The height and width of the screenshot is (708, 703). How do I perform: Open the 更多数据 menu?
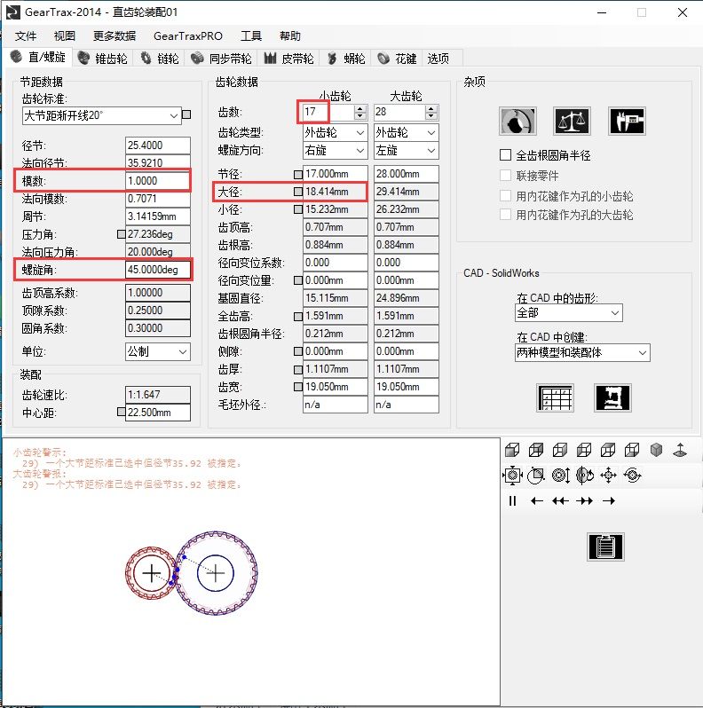115,35
